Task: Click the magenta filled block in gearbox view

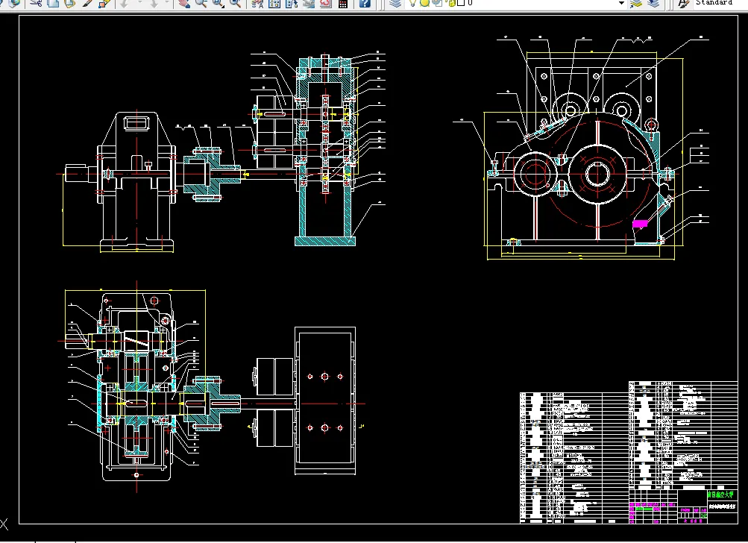Action: [x=640, y=223]
